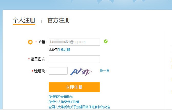Click the PJ4V captcha image
Image resolution: width=172 pixels, height=110 pixels.
(x=81, y=72)
